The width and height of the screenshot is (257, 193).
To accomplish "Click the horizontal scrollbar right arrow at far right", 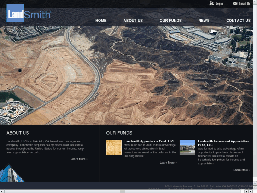I will coord(251,191).
